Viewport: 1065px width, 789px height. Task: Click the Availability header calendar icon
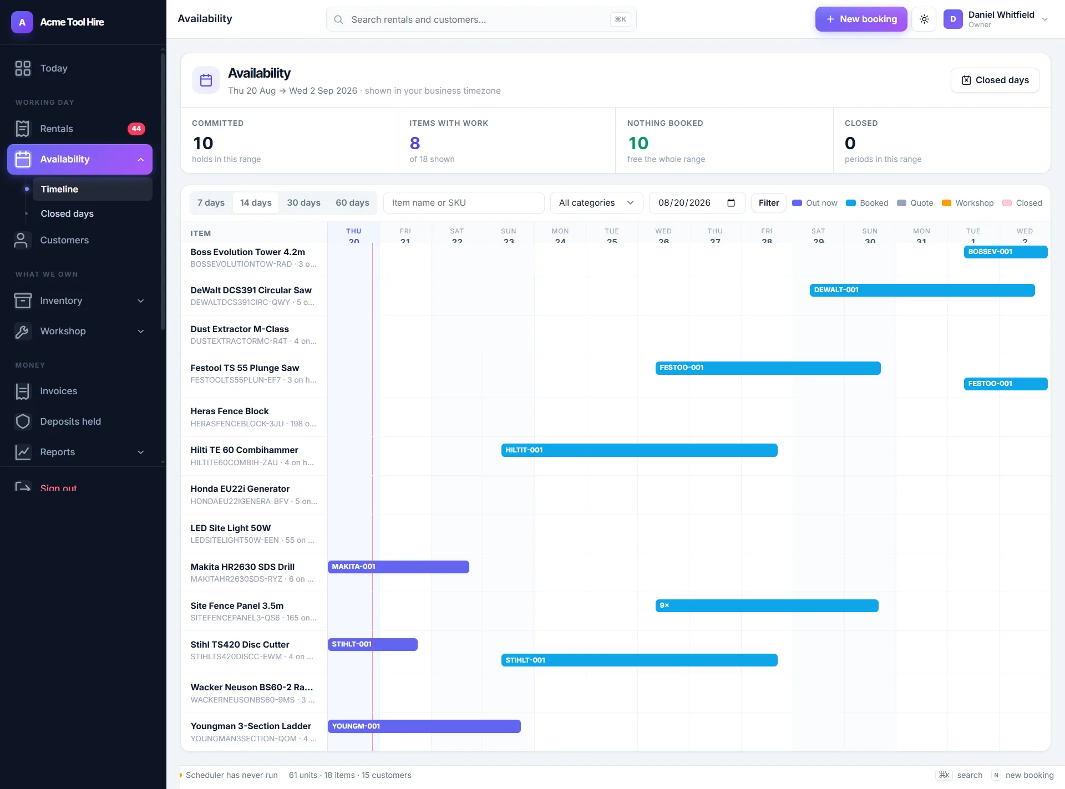pos(206,80)
